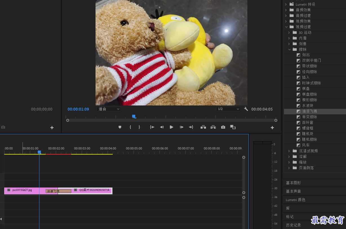Expand the 音频过渡 folder
The image size is (346, 229).
[286, 16]
